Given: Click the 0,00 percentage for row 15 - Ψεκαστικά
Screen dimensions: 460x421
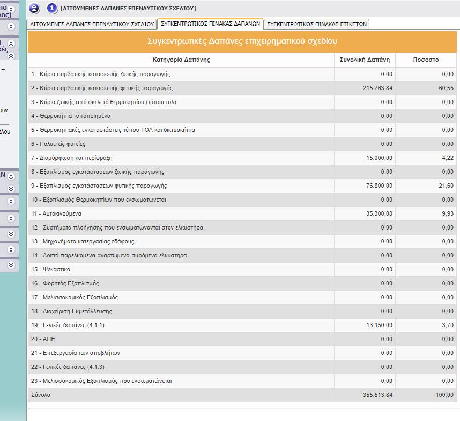Looking at the screenshot, I should click(x=448, y=269).
